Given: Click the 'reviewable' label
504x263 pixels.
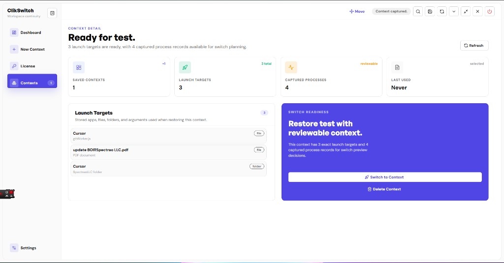Looking at the screenshot, I should (369, 63).
